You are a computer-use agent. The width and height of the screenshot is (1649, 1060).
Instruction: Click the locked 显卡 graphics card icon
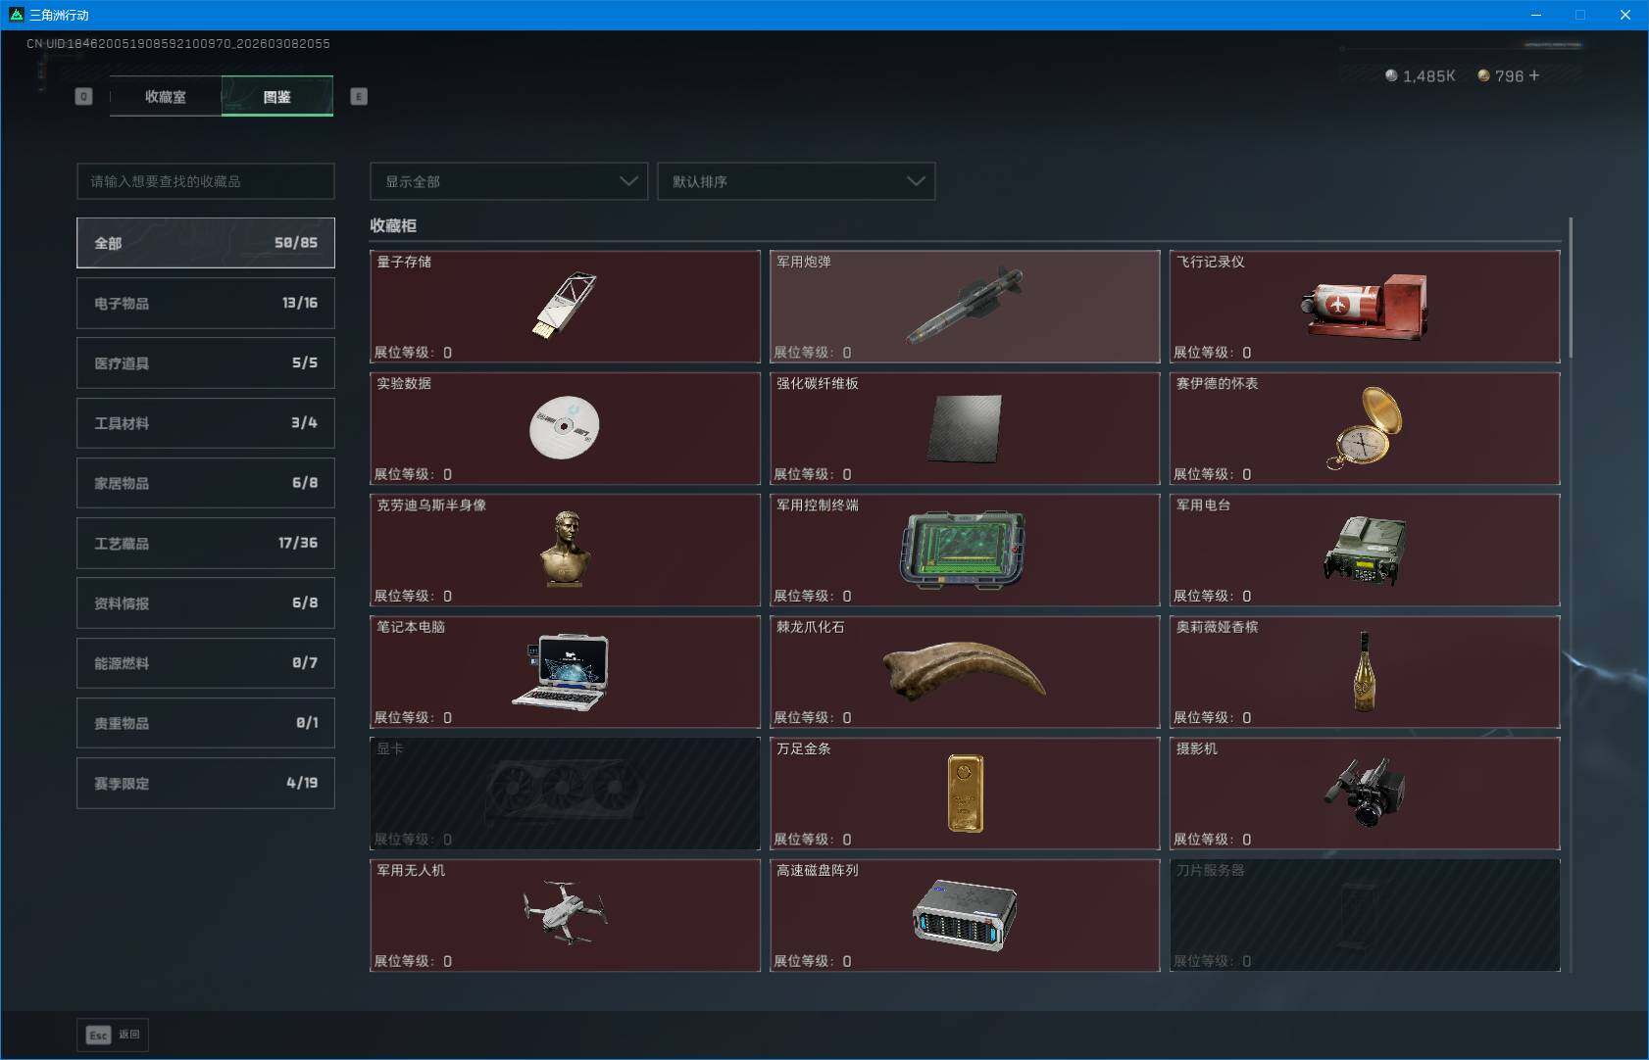[x=565, y=793]
